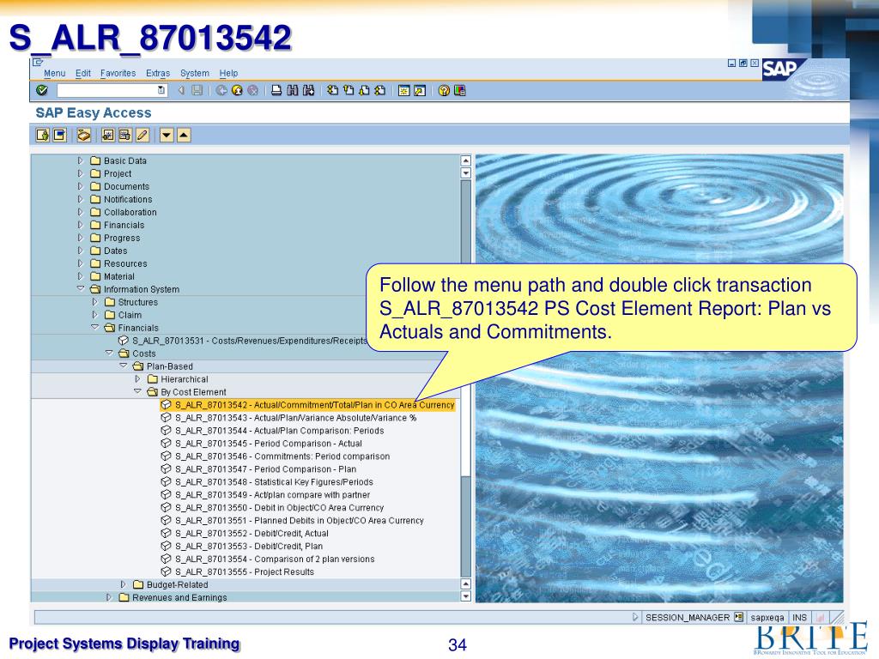Open the command field history dropdown
Image resolution: width=879 pixels, height=659 pixels.
point(161,90)
